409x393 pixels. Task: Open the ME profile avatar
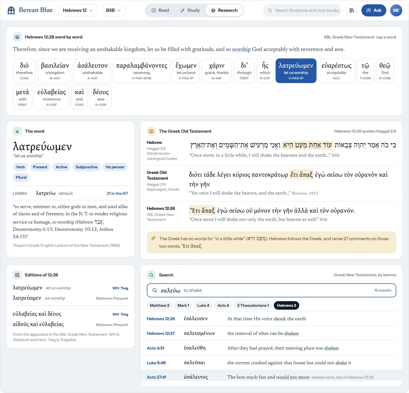tap(396, 11)
